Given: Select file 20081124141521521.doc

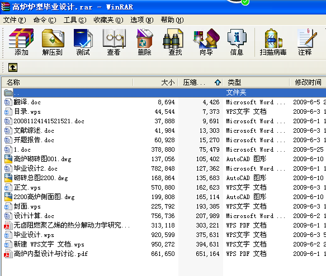Looking at the screenshot, I should [49, 121].
